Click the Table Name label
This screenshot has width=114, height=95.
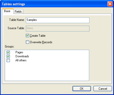17,20
